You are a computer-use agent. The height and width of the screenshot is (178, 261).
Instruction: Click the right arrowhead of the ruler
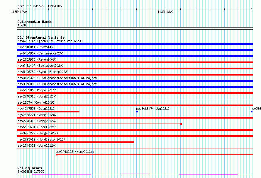point(252,9)
